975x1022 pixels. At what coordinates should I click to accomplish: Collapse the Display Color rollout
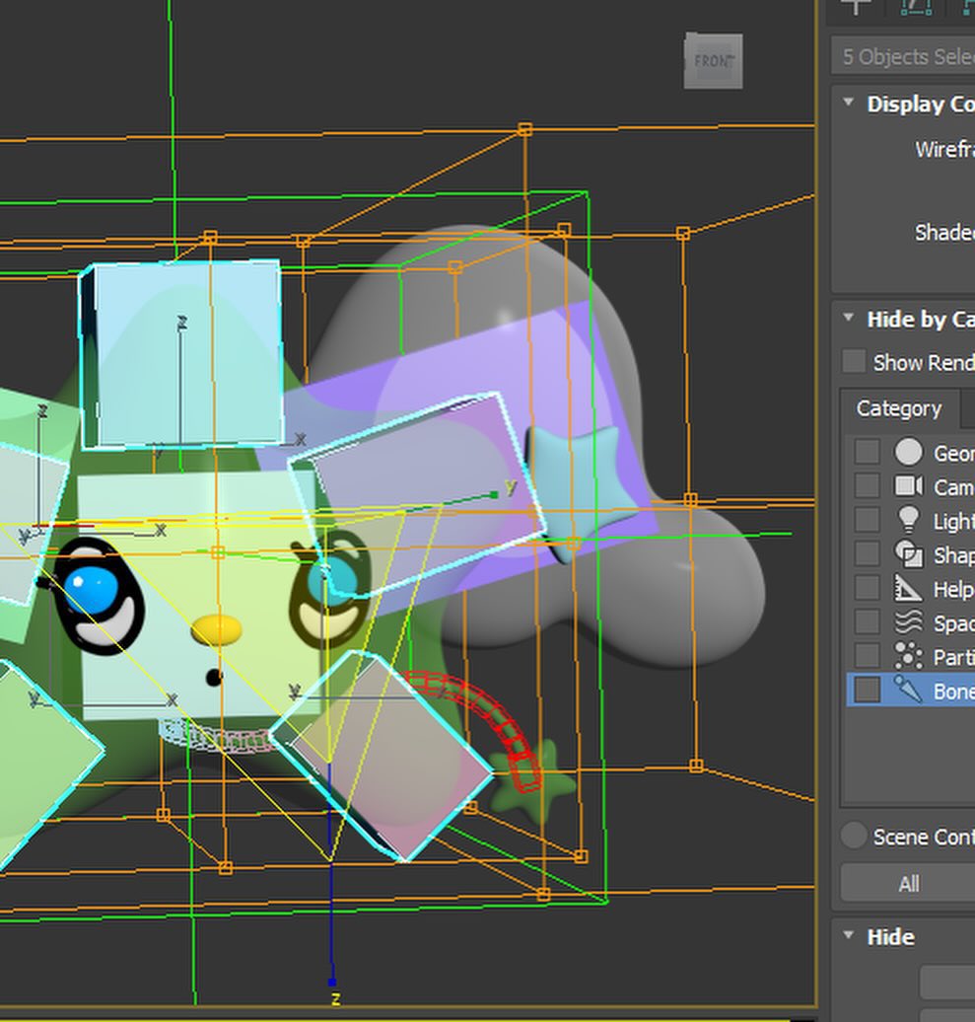coord(848,103)
